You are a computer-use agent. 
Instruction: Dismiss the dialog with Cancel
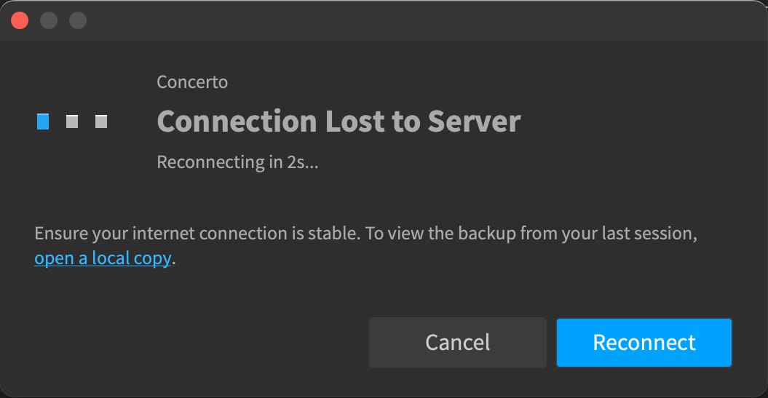click(x=457, y=342)
